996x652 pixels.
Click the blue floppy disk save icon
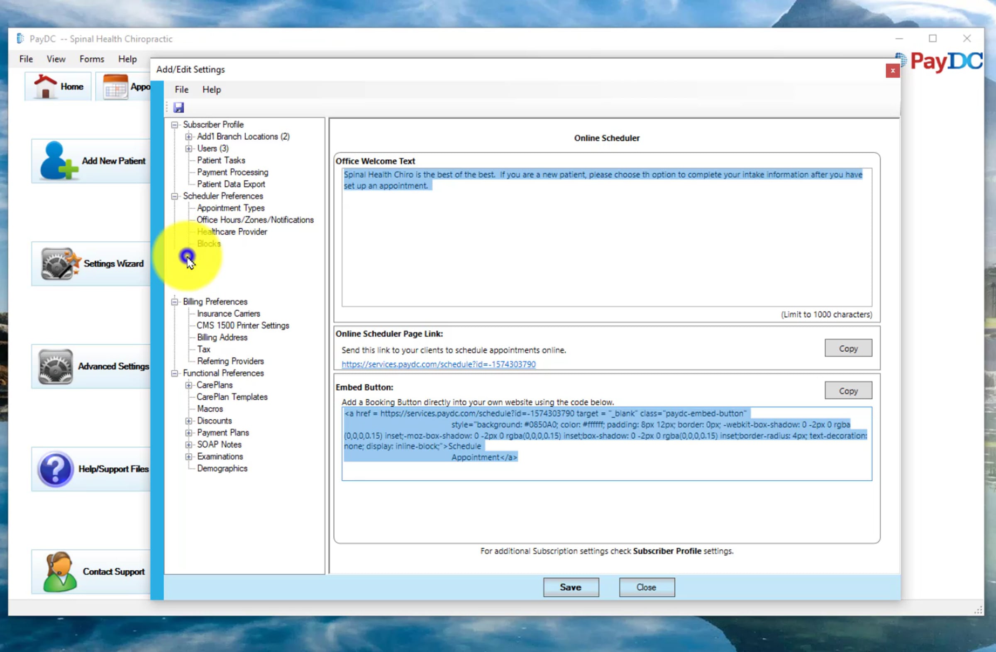179,107
